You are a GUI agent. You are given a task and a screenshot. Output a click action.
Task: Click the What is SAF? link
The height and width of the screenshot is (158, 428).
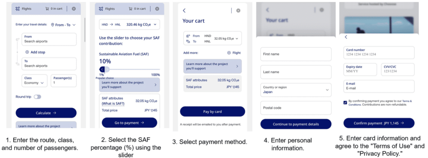coord(113,104)
